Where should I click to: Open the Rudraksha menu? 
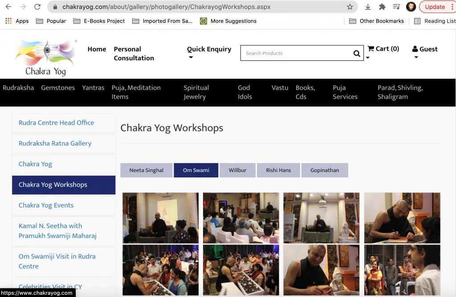pyautogui.click(x=18, y=88)
